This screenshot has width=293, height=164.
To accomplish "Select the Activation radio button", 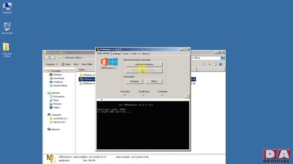I will click(125, 96).
